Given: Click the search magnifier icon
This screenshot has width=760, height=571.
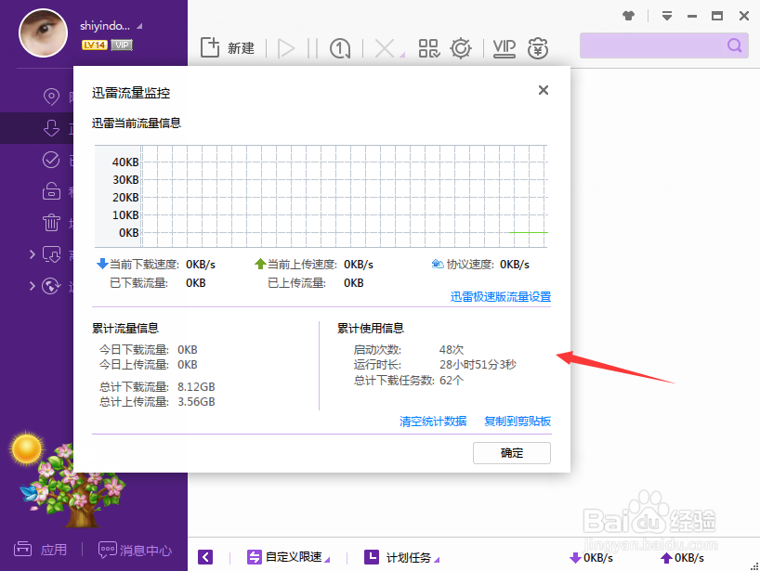Looking at the screenshot, I should (x=735, y=45).
